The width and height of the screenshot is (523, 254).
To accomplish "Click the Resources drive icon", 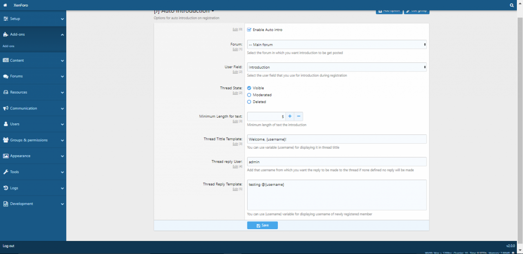I will pos(6,92).
